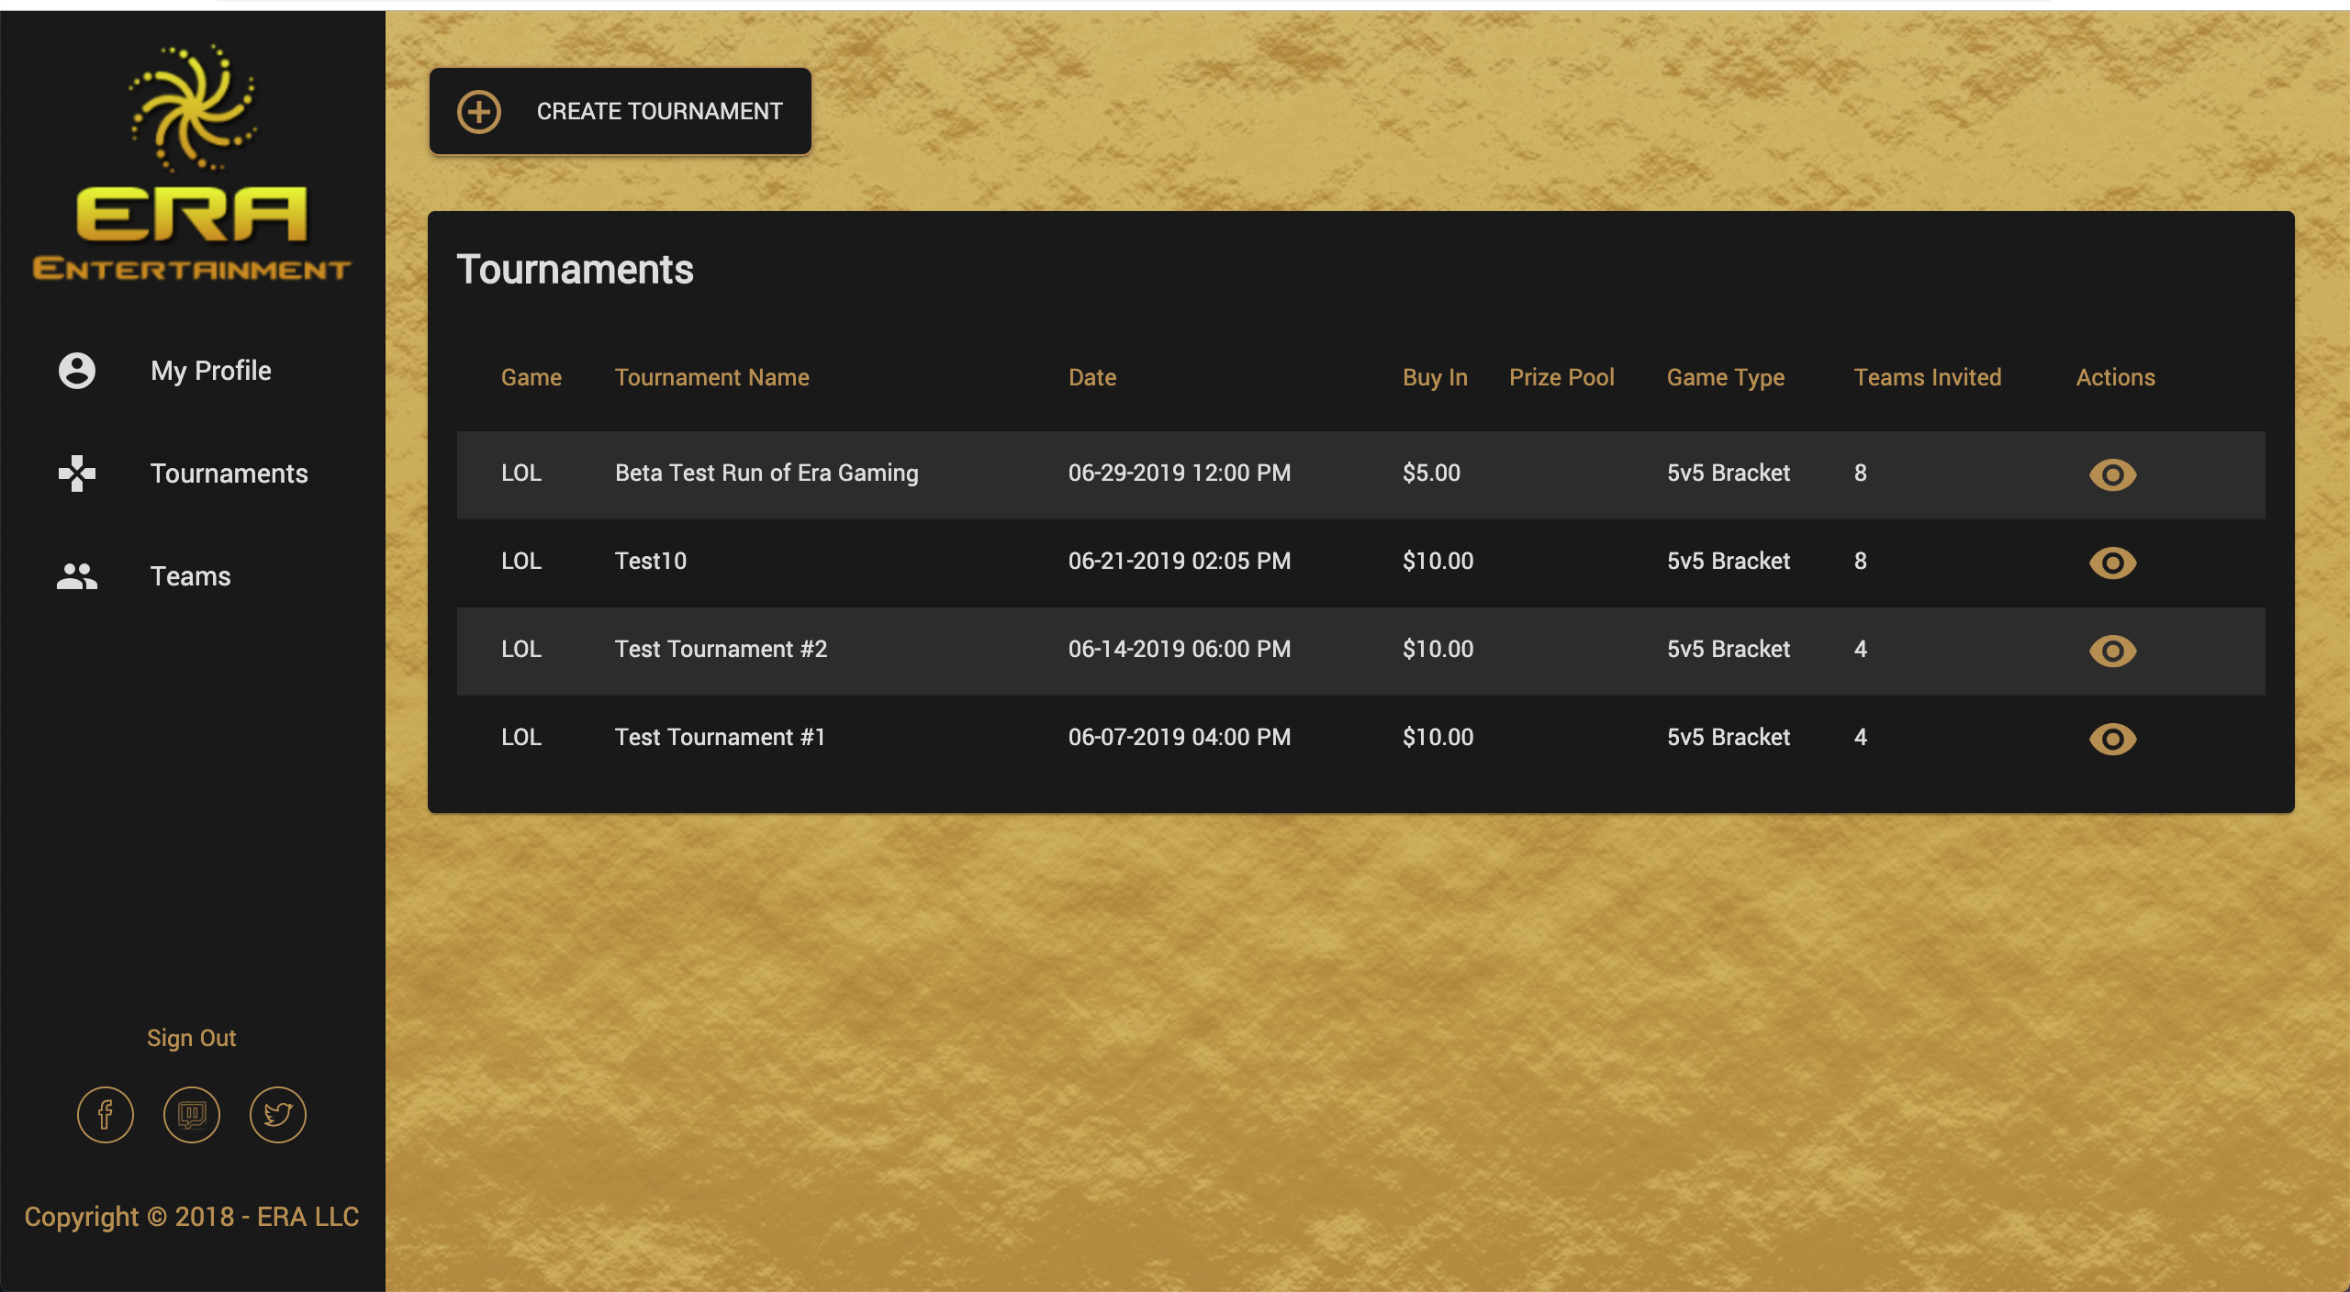Click the Date column header
The height and width of the screenshot is (1292, 2350).
tap(1092, 377)
